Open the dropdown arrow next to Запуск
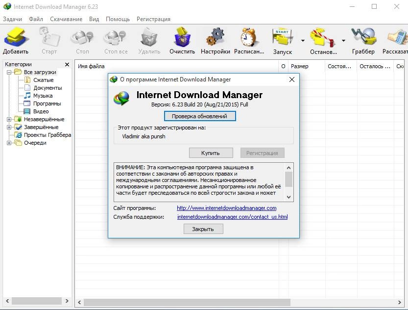The height and width of the screenshot is (310, 408). point(303,41)
